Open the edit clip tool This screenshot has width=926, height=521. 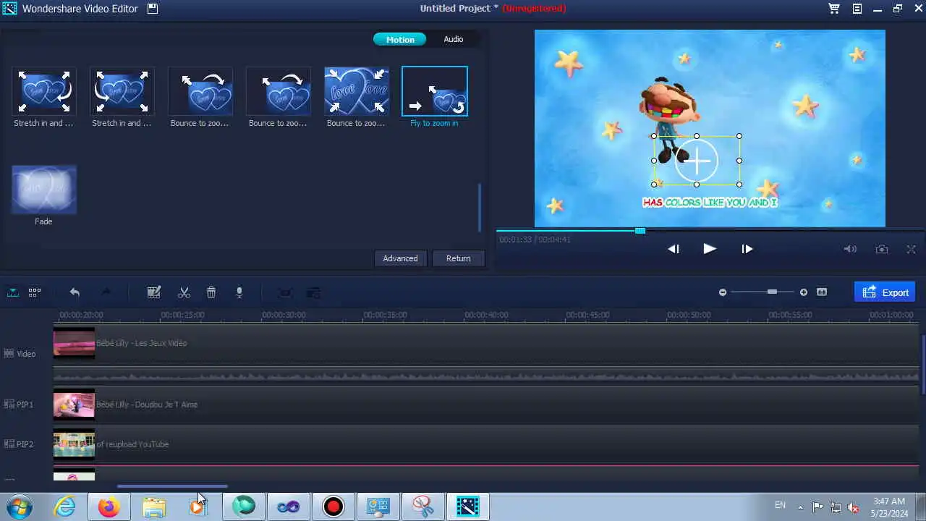click(153, 292)
